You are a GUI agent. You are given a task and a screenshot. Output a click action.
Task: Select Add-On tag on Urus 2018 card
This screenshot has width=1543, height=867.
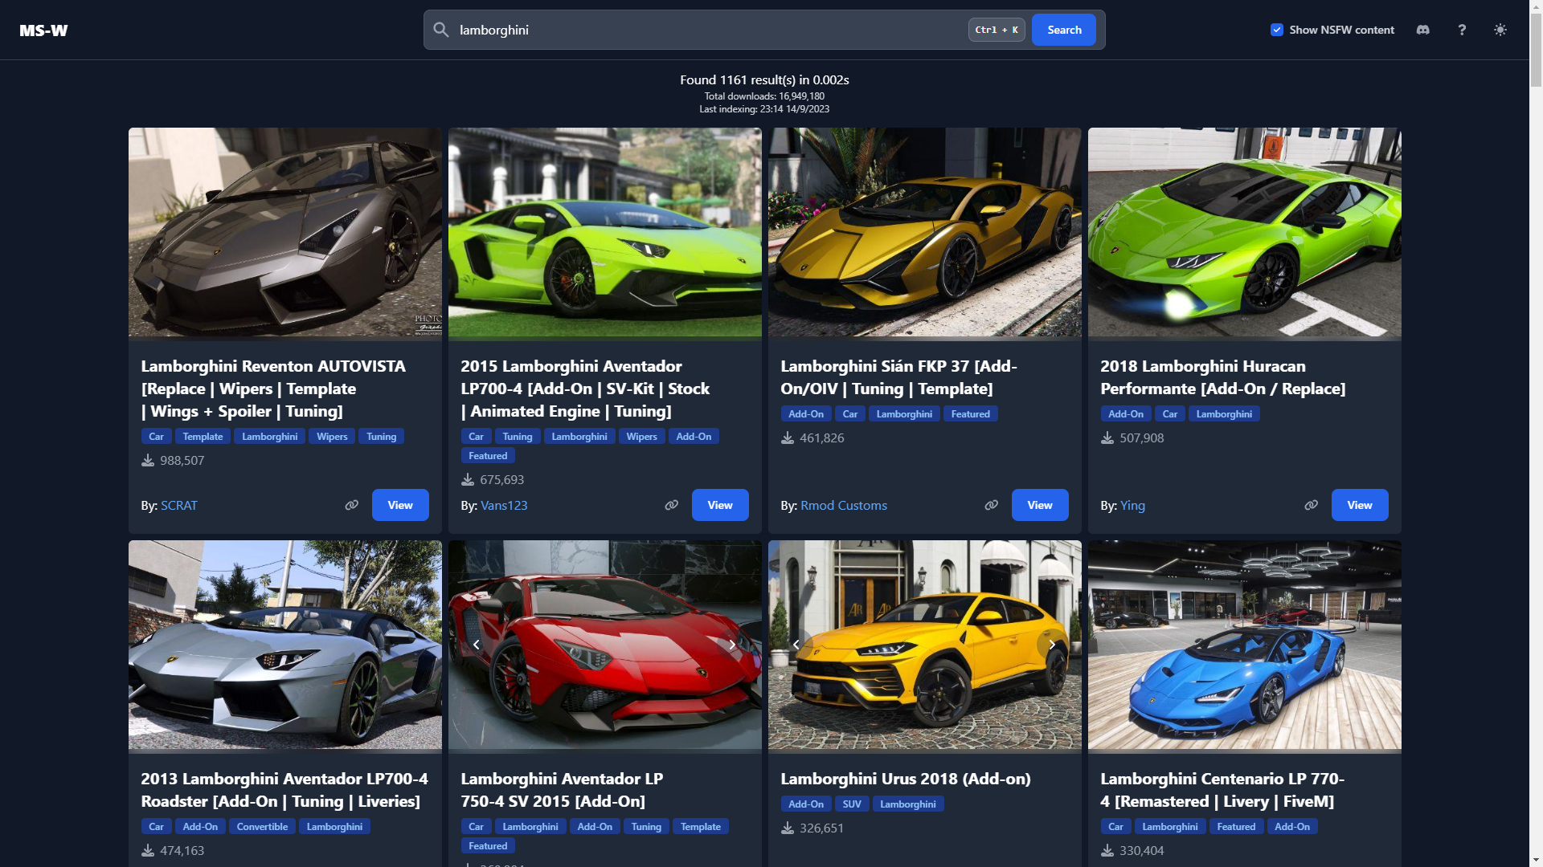[806, 804]
